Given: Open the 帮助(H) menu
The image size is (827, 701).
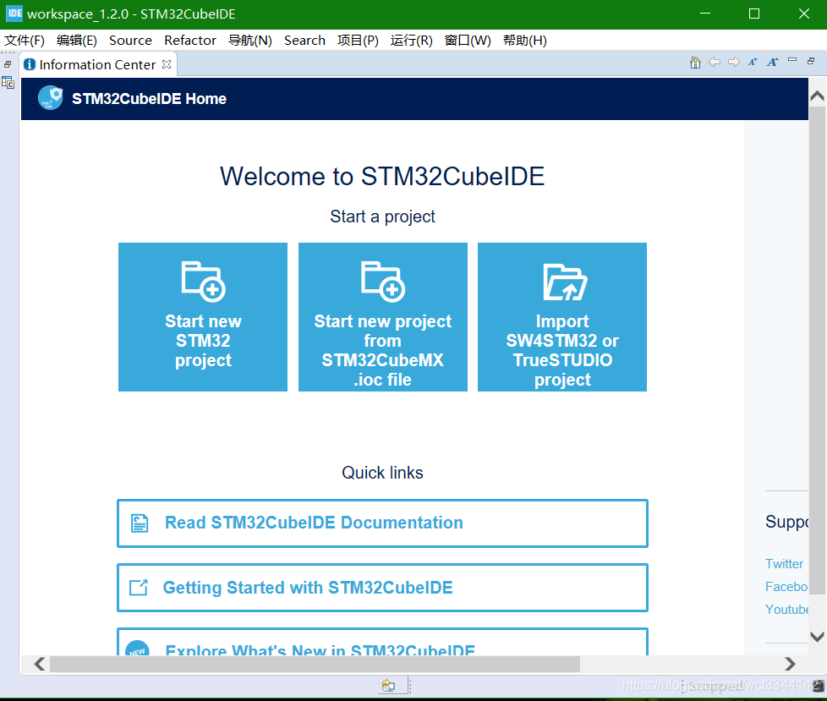Looking at the screenshot, I should click(525, 41).
